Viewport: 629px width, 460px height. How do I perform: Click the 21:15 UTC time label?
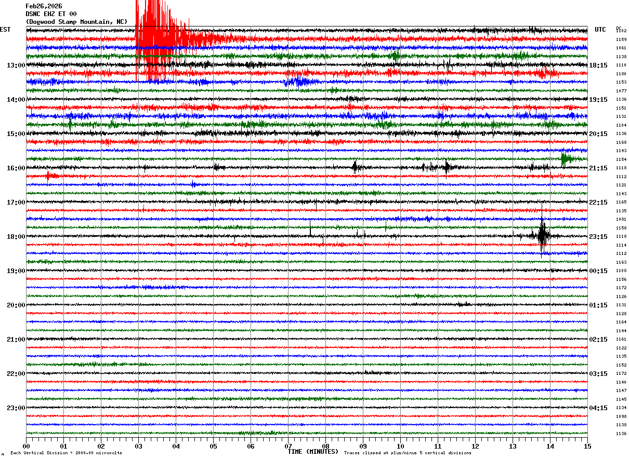[x=598, y=168]
